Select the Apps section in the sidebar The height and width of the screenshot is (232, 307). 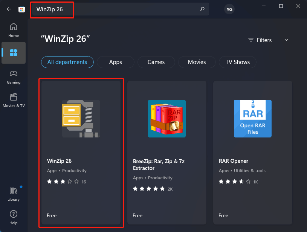click(x=14, y=53)
